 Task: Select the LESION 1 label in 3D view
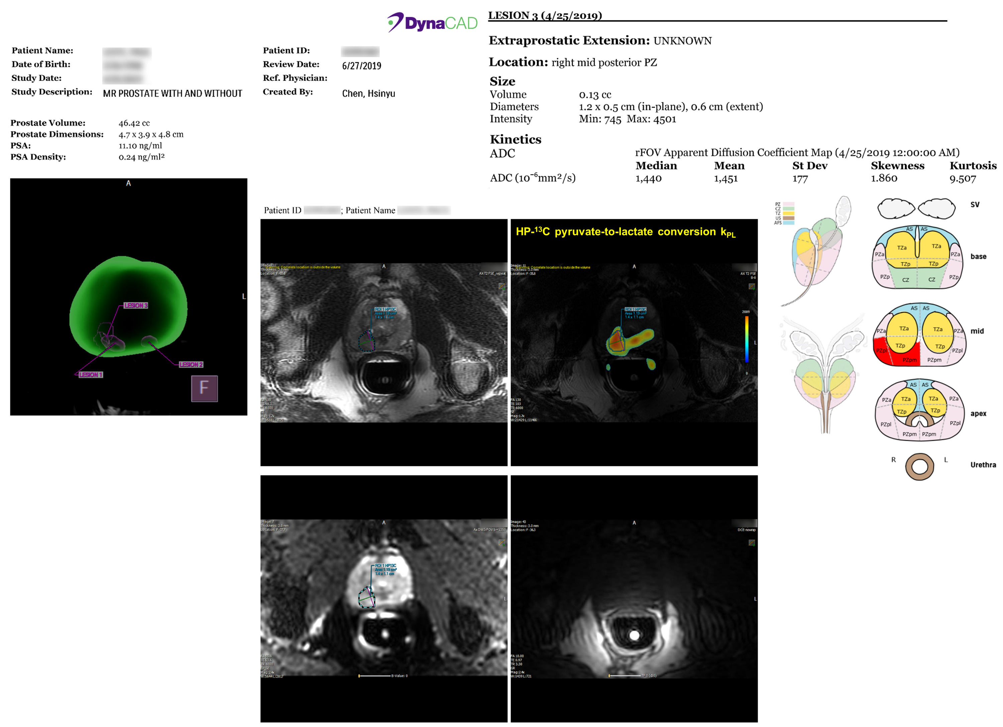pos(90,375)
